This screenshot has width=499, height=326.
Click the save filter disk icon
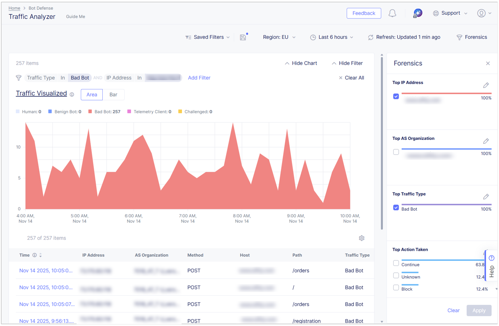pos(243,37)
